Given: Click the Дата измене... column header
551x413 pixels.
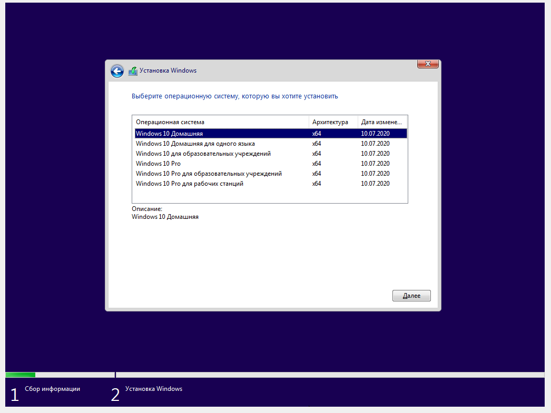Looking at the screenshot, I should [x=382, y=122].
